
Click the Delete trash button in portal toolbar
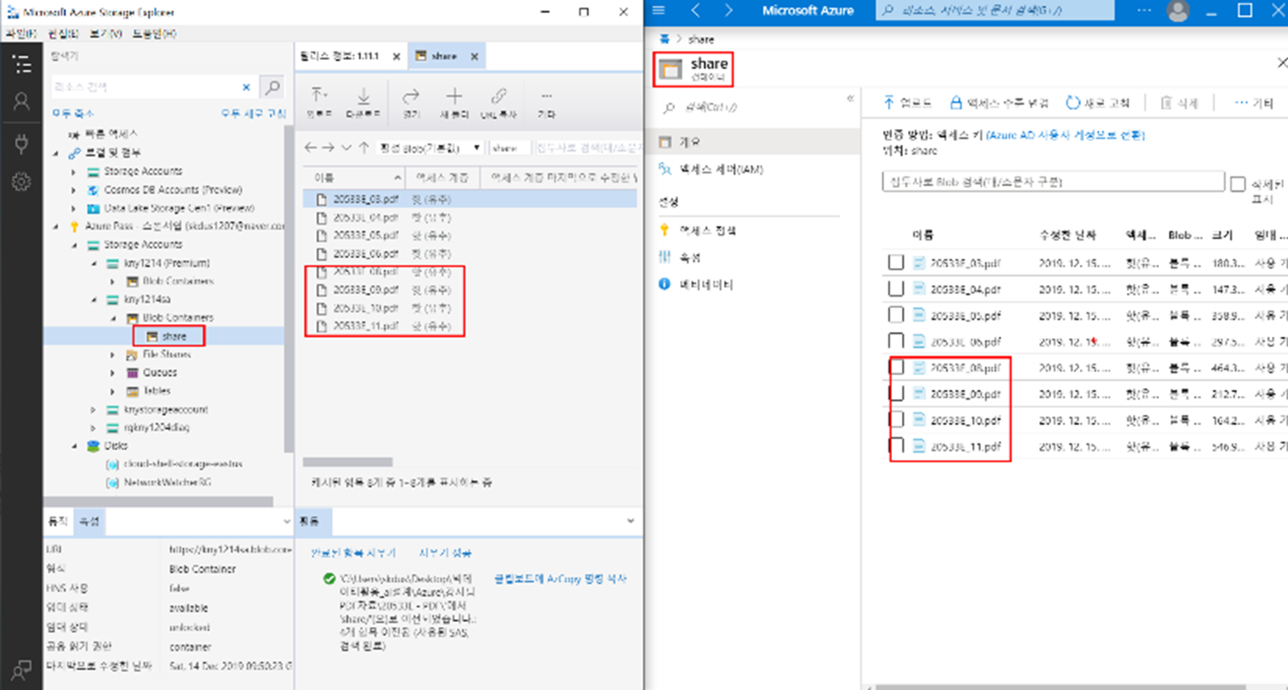pyautogui.click(x=1179, y=102)
